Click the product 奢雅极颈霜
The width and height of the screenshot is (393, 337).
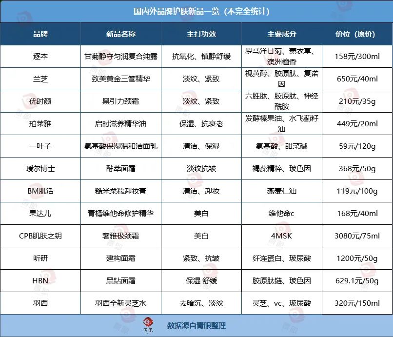121,236
